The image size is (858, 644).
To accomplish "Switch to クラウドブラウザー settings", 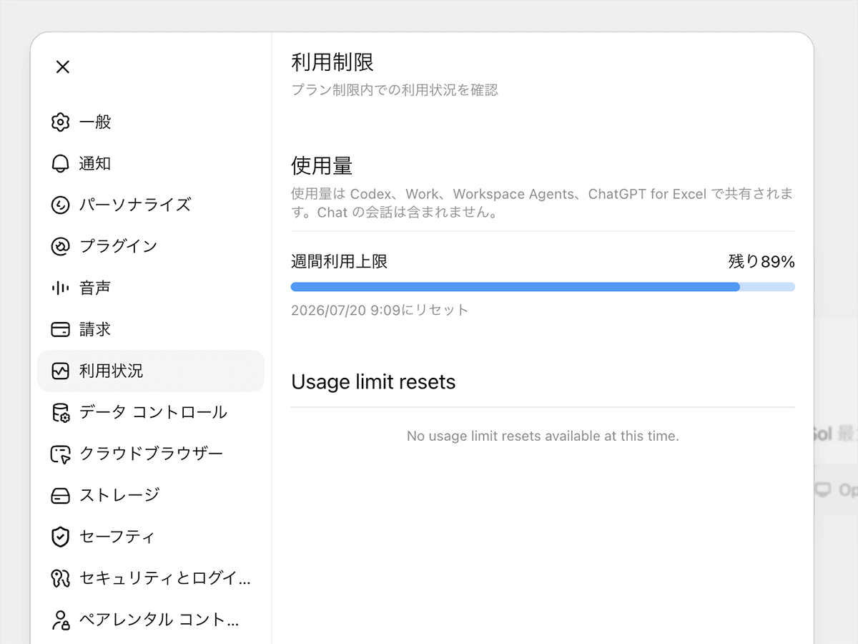I will tap(151, 454).
